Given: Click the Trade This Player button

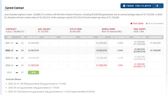Looking at the screenshot, I should (142, 6).
